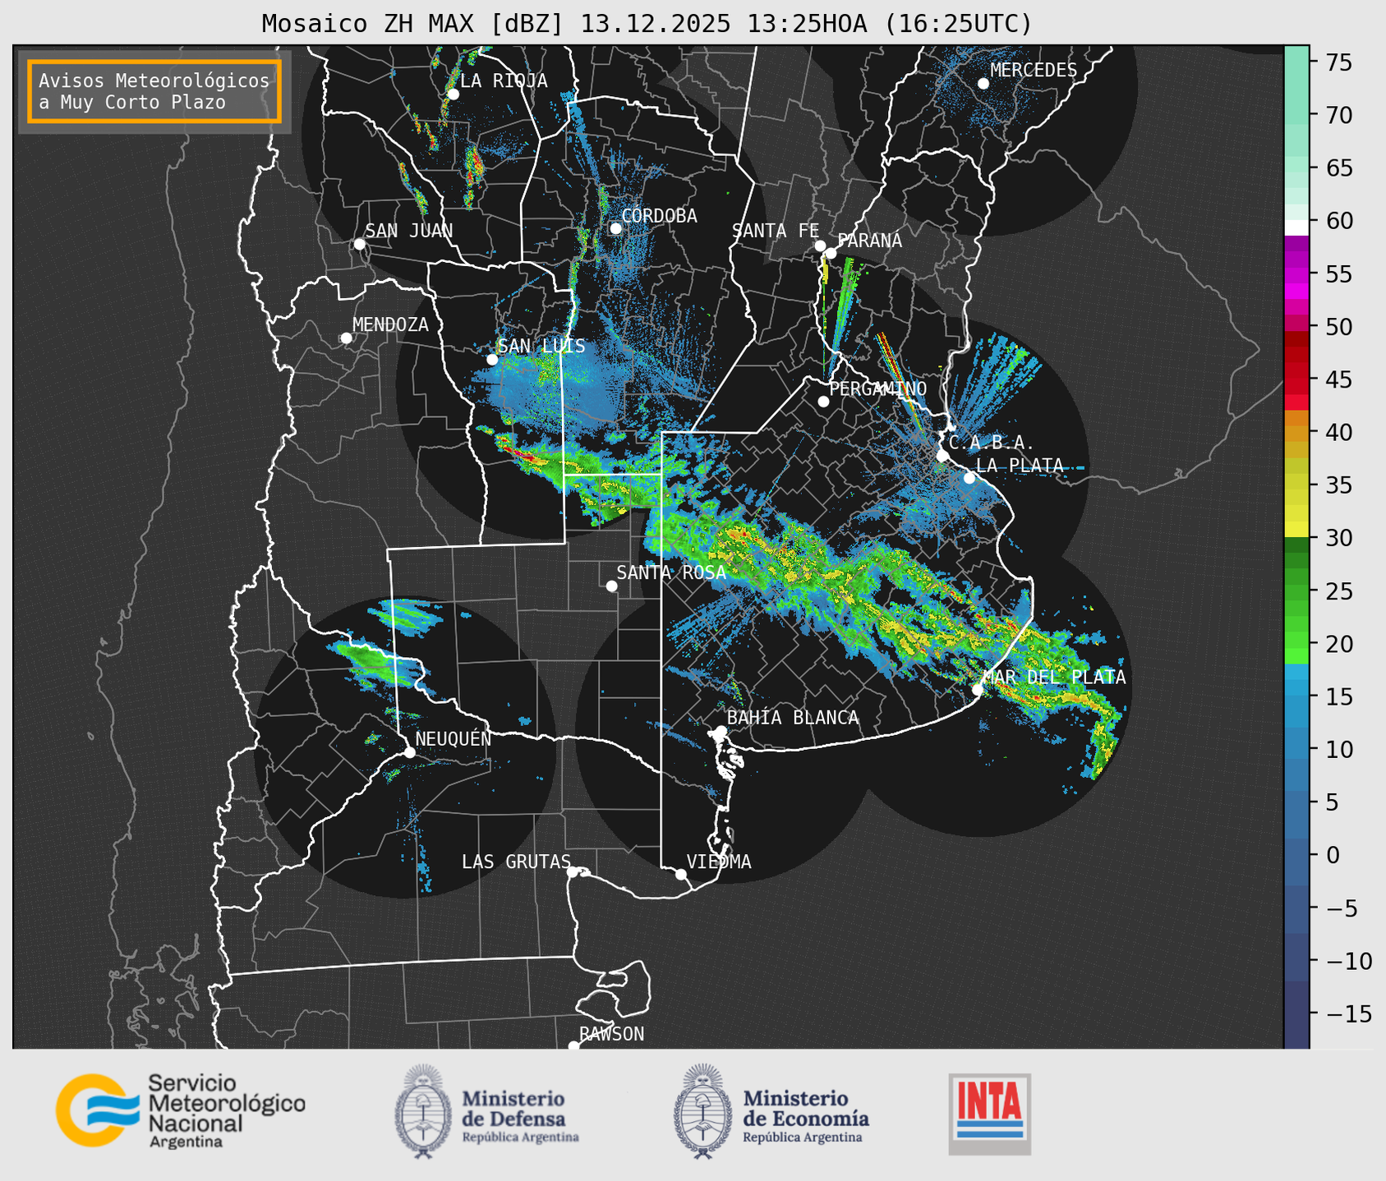This screenshot has height=1181, width=1386.
Task: Click the MAR DEL PLATA label
Action: [x=1054, y=678]
